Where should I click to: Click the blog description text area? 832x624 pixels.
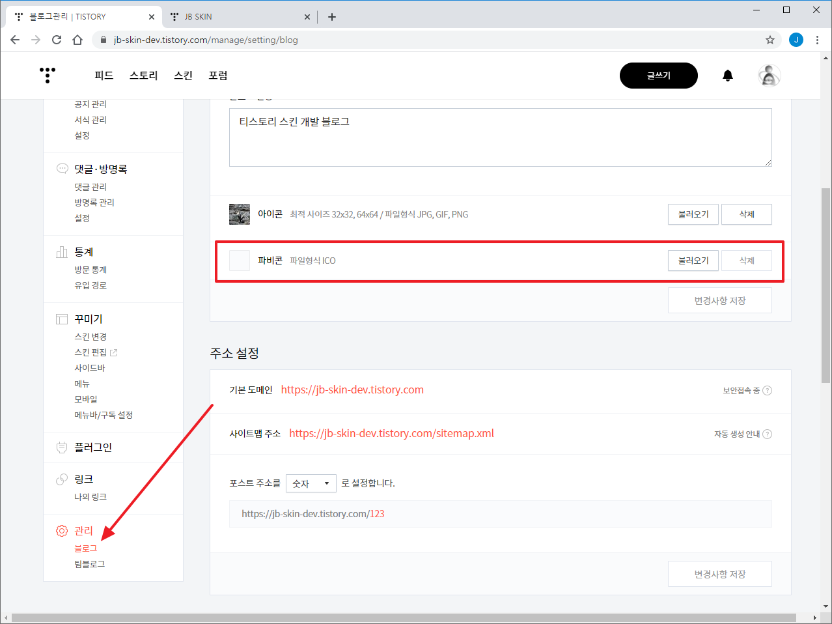click(501, 137)
